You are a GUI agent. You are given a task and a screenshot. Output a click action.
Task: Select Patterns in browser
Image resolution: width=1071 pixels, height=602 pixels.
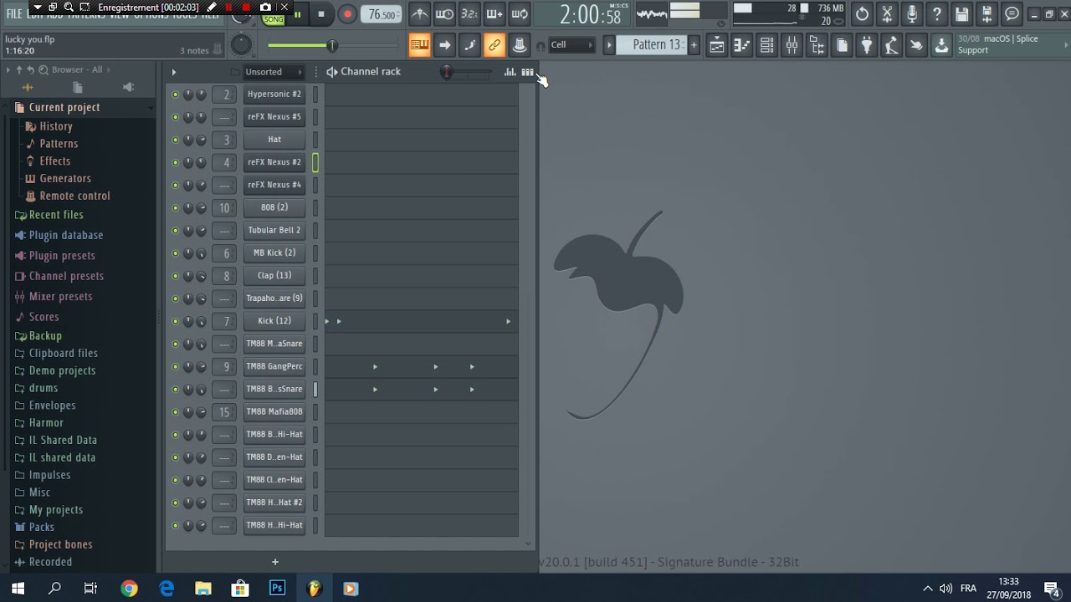[59, 144]
